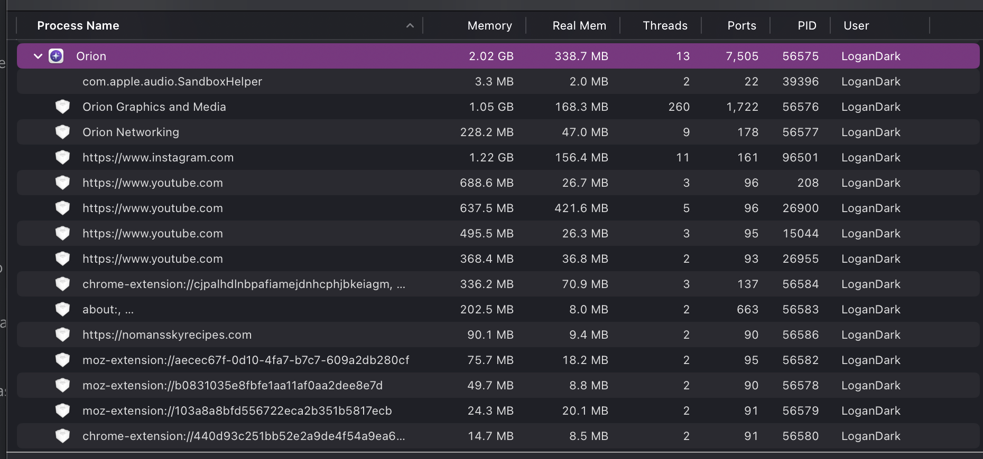Click shield icon beside instagram.com process
This screenshot has height=459, width=983.
click(x=62, y=157)
